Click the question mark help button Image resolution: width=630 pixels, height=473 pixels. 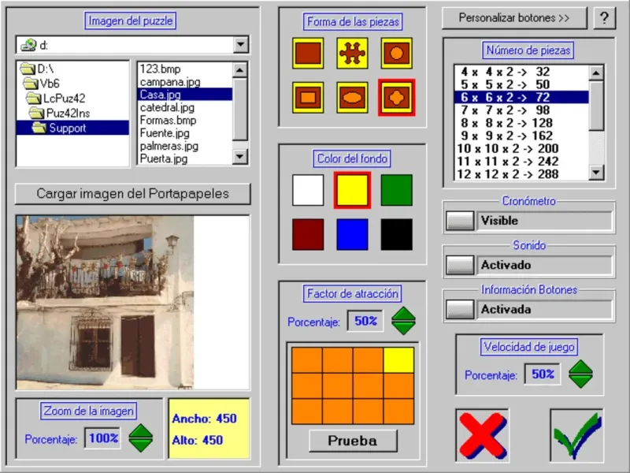coord(604,18)
